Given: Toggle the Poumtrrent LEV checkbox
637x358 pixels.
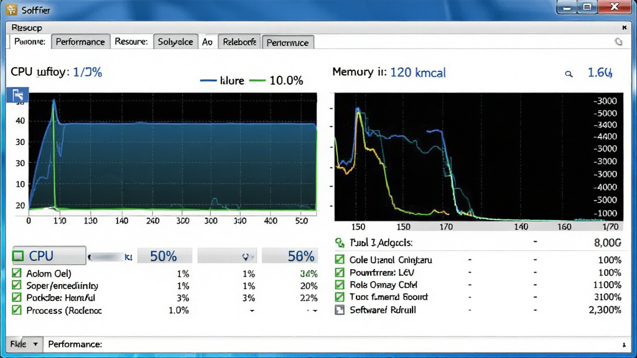Looking at the screenshot, I should point(340,272).
